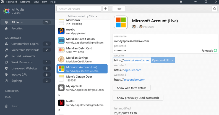The image size is (219, 115).
Task: Click the My Apple ID apple icon
Action: click(x=61, y=88)
